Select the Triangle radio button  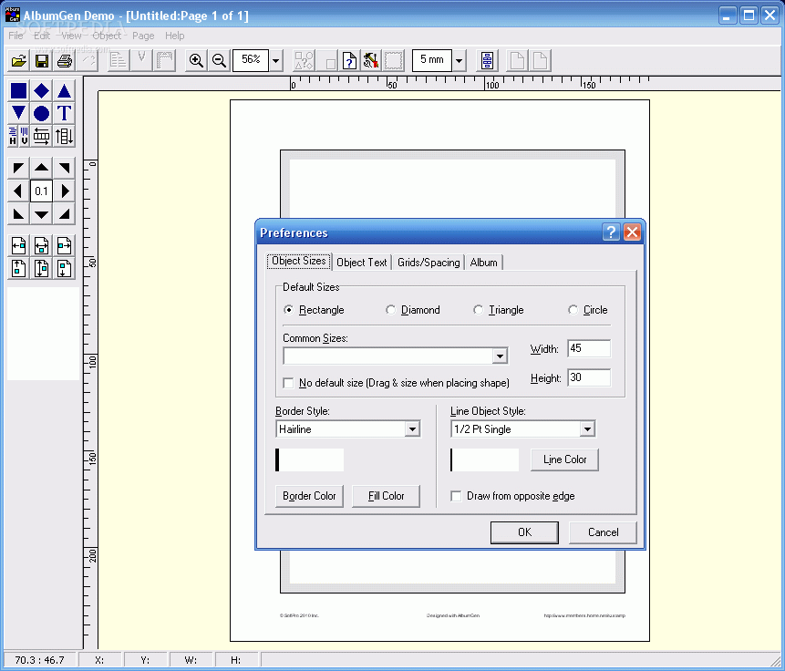(x=478, y=310)
